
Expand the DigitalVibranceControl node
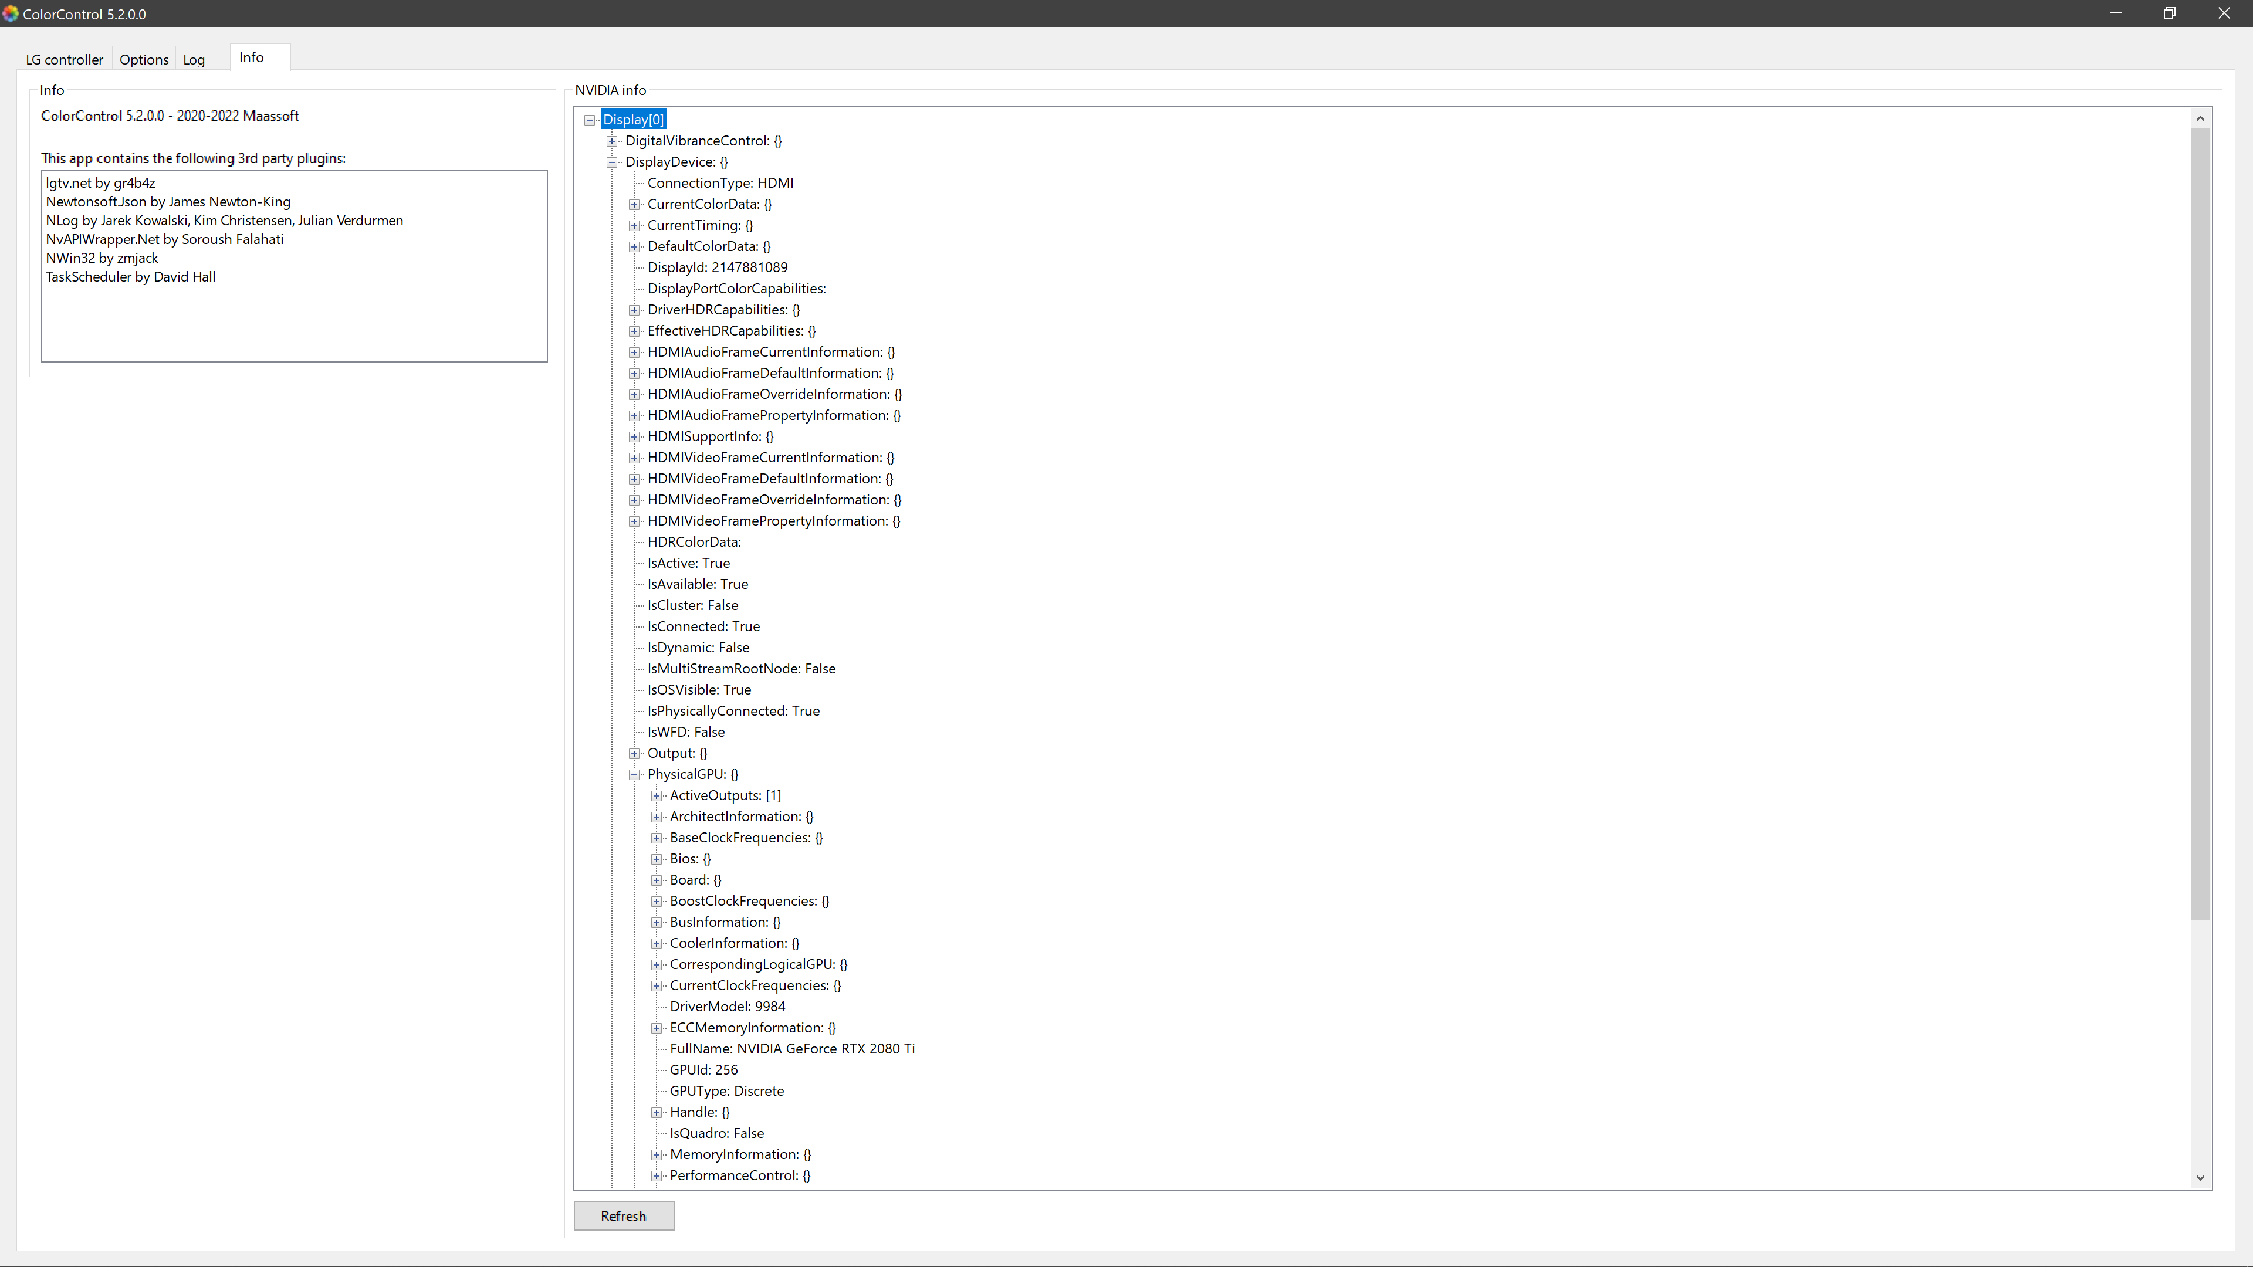coord(611,141)
